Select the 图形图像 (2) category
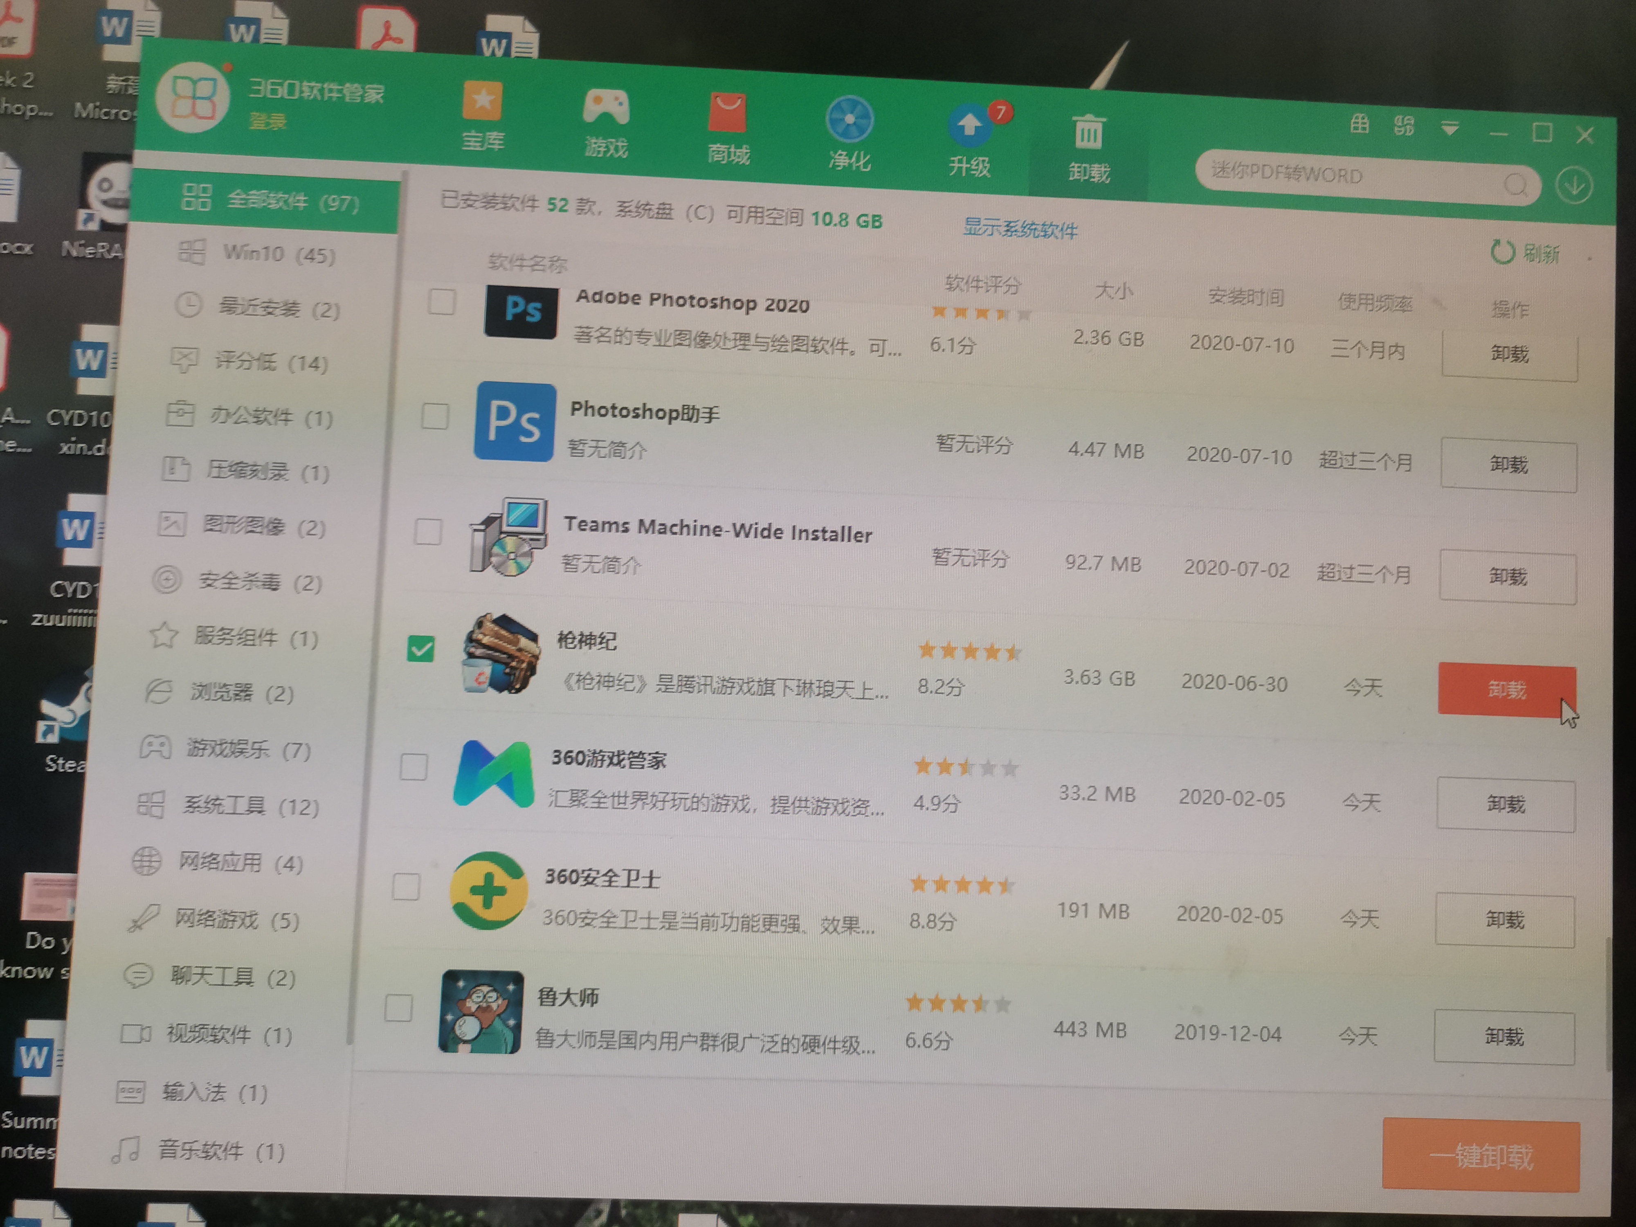This screenshot has width=1636, height=1227. 243,526
